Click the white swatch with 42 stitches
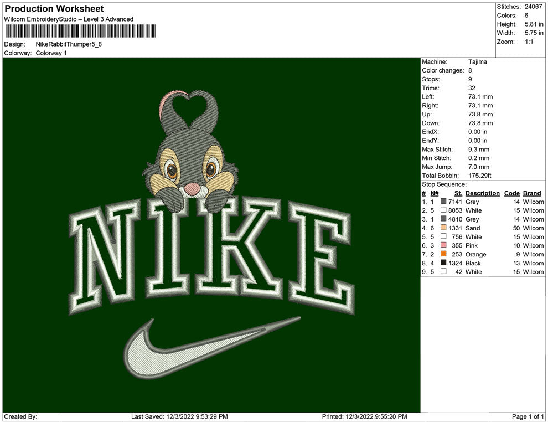Viewport: 548px width, 422px height. 443,271
